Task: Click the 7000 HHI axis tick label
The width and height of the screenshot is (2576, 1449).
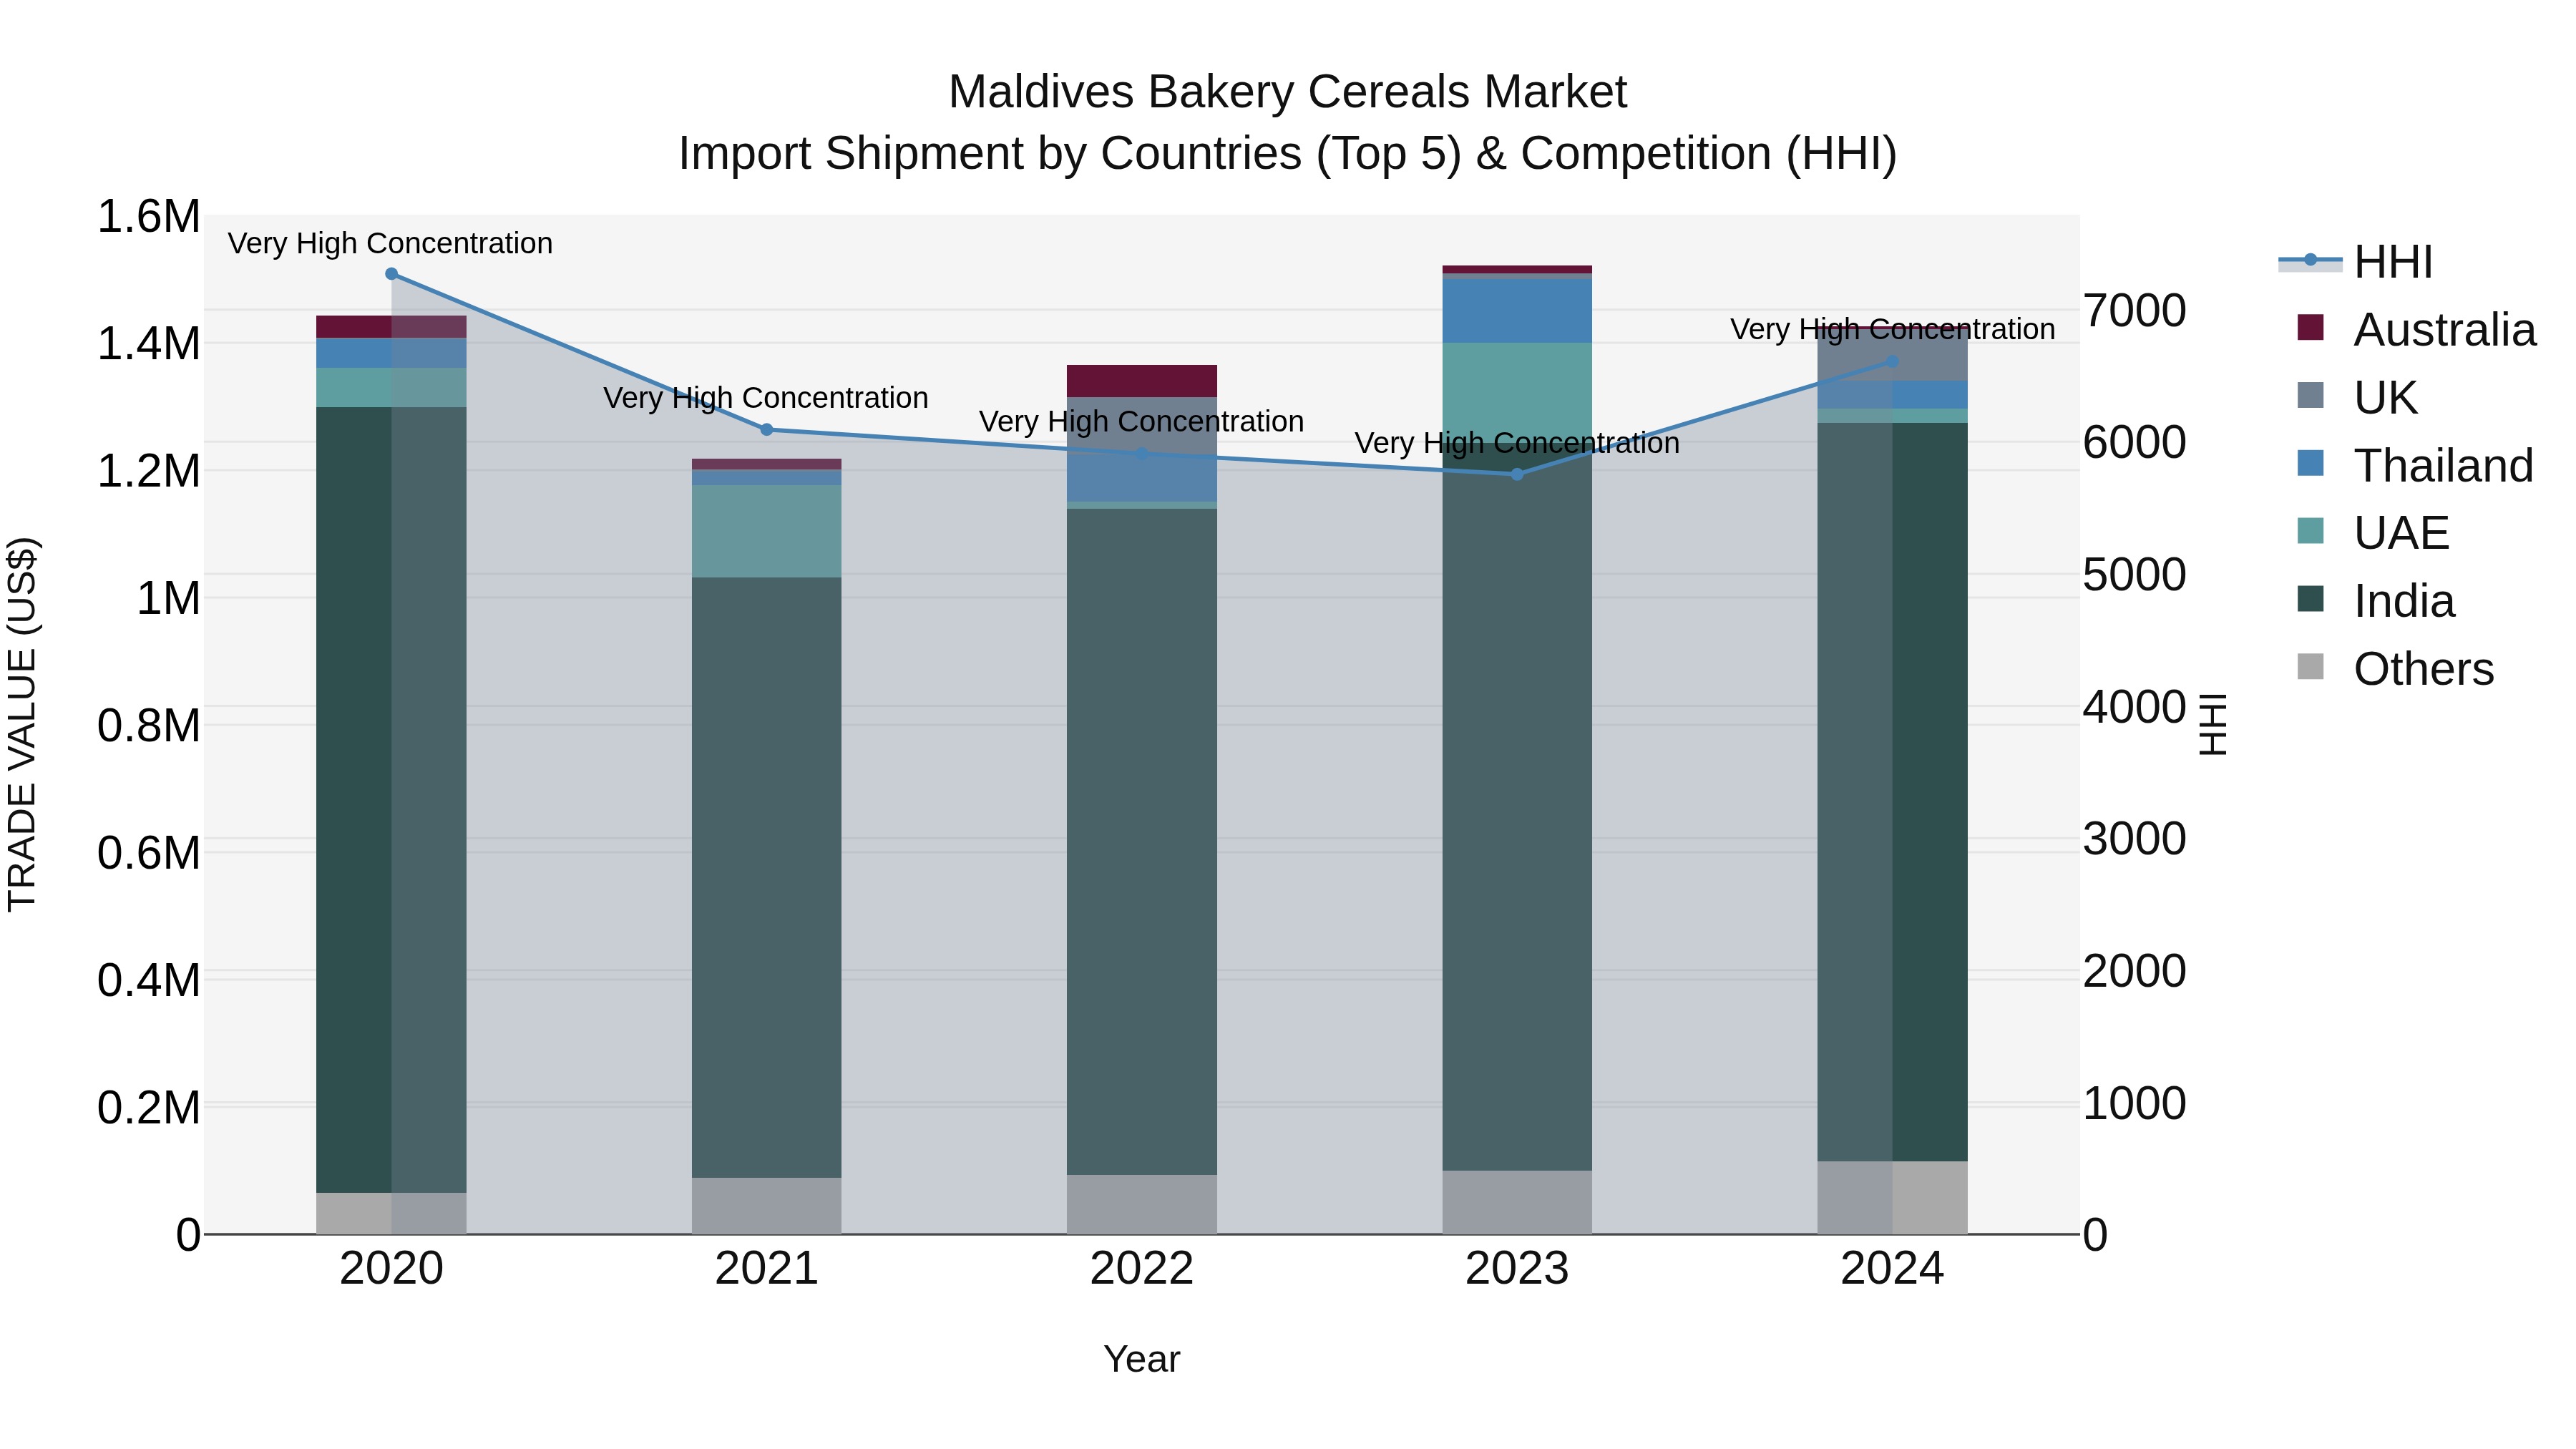Action: pos(2135,311)
